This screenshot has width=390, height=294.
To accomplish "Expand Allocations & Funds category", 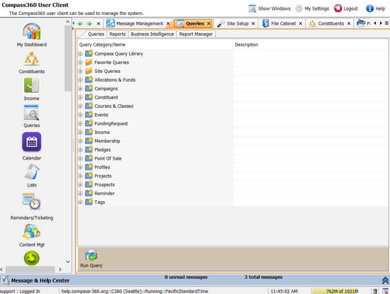I will click(x=80, y=80).
